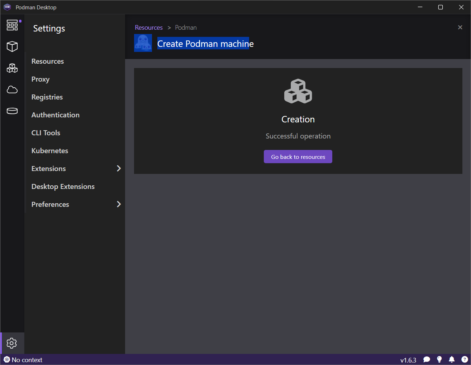The height and width of the screenshot is (365, 471).
Task: Follow the Resources breadcrumb link
Action: 149,28
